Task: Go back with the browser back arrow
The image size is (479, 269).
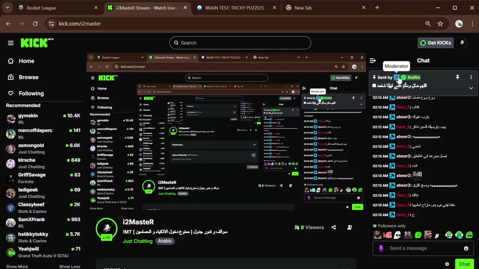Action: pyautogui.click(x=8, y=24)
